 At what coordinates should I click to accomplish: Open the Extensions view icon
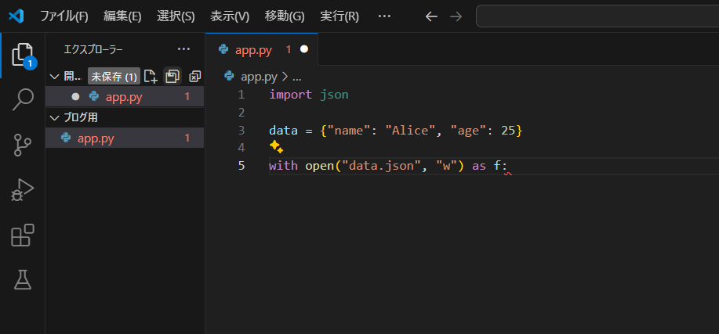pos(23,235)
